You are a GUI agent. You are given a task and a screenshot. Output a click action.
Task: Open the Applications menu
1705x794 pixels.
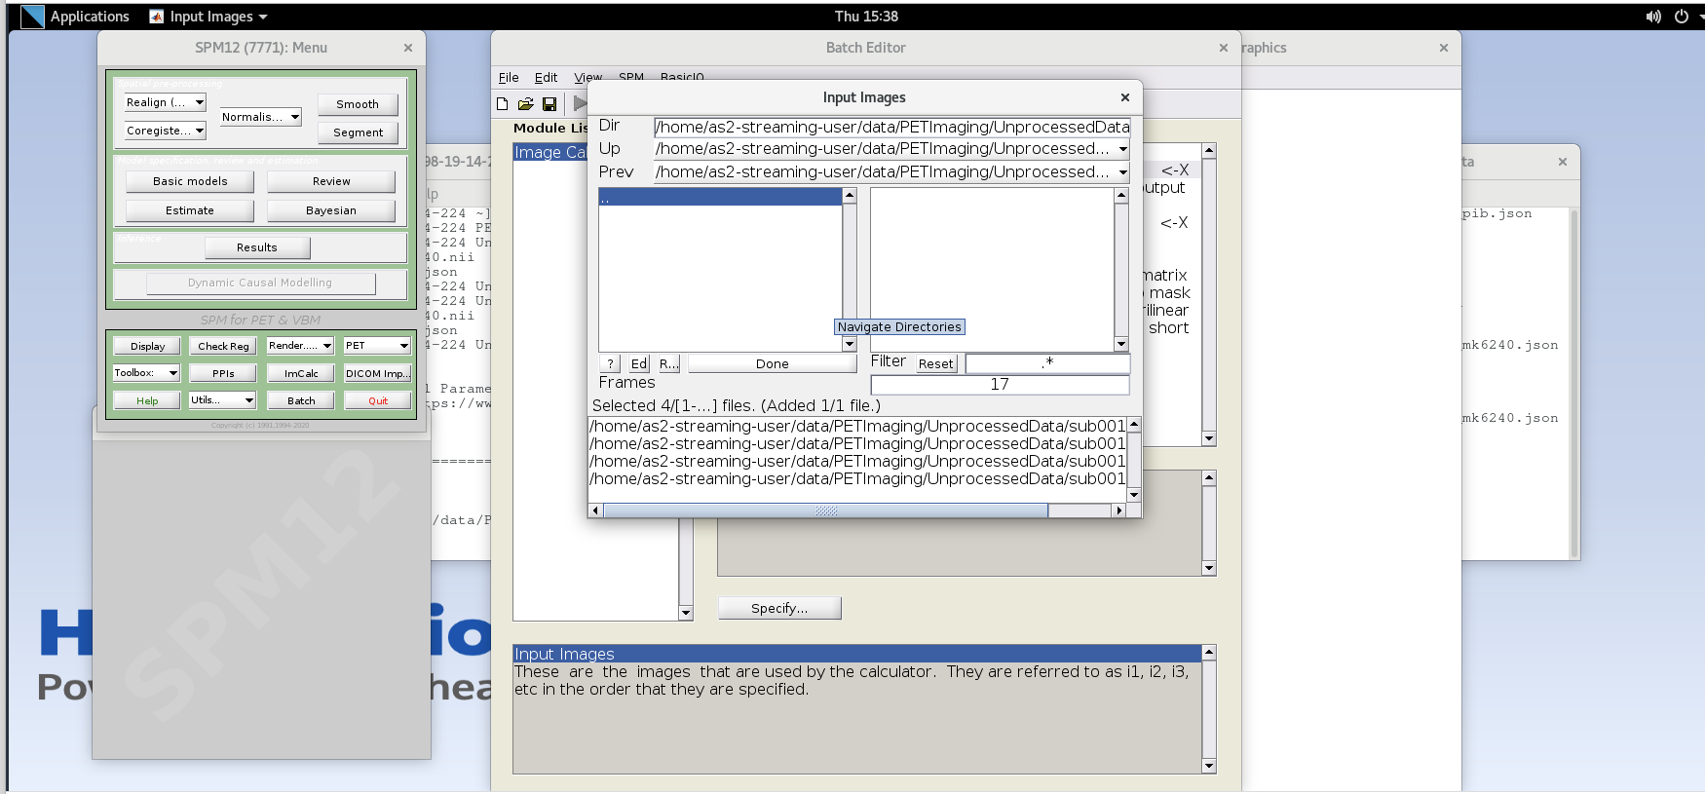click(x=89, y=17)
